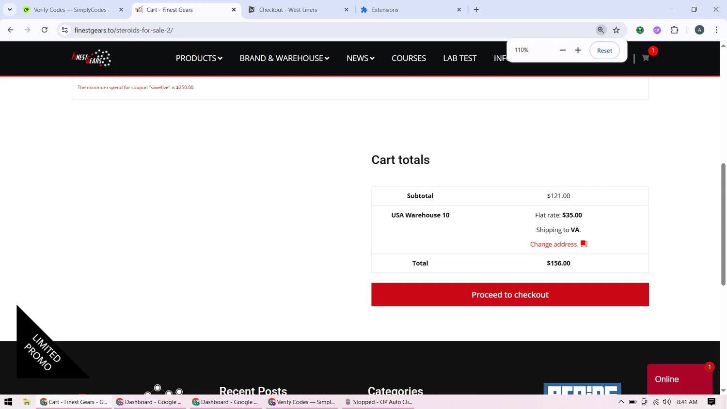Increase zoom with plus button
The width and height of the screenshot is (727, 409).
tap(578, 50)
